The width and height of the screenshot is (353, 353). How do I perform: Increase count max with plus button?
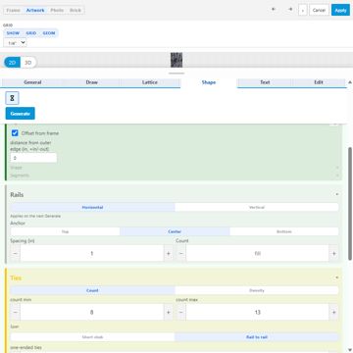point(333,312)
